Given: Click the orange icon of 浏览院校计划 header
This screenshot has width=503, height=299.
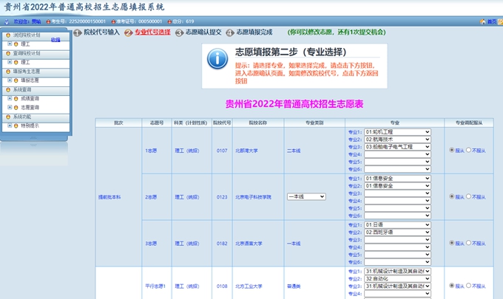Looking at the screenshot, I should click(8, 35).
